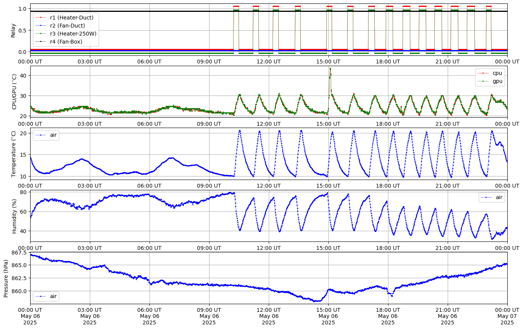Click the Temperature (°C) axis label
The image size is (523, 329).
[14, 154]
